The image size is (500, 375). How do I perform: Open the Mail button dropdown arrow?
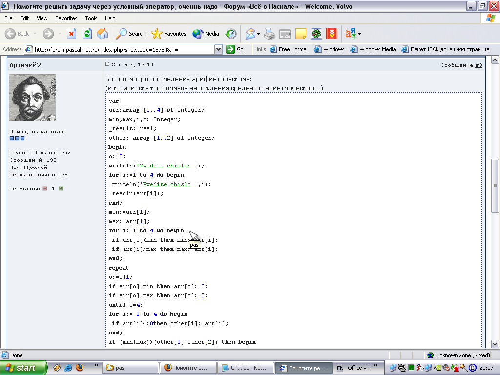tap(259, 34)
